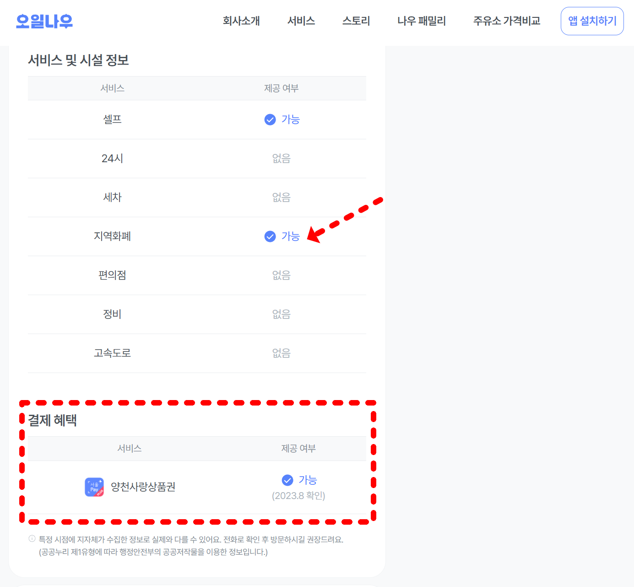Select the 셀프 service row label

coord(112,120)
